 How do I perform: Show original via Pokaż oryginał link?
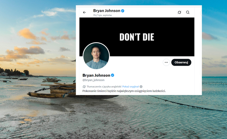coord(131,86)
